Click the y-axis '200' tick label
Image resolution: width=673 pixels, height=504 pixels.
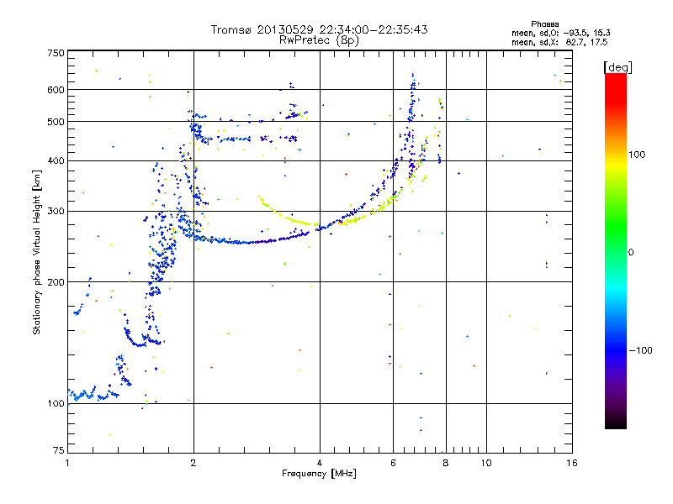point(56,282)
